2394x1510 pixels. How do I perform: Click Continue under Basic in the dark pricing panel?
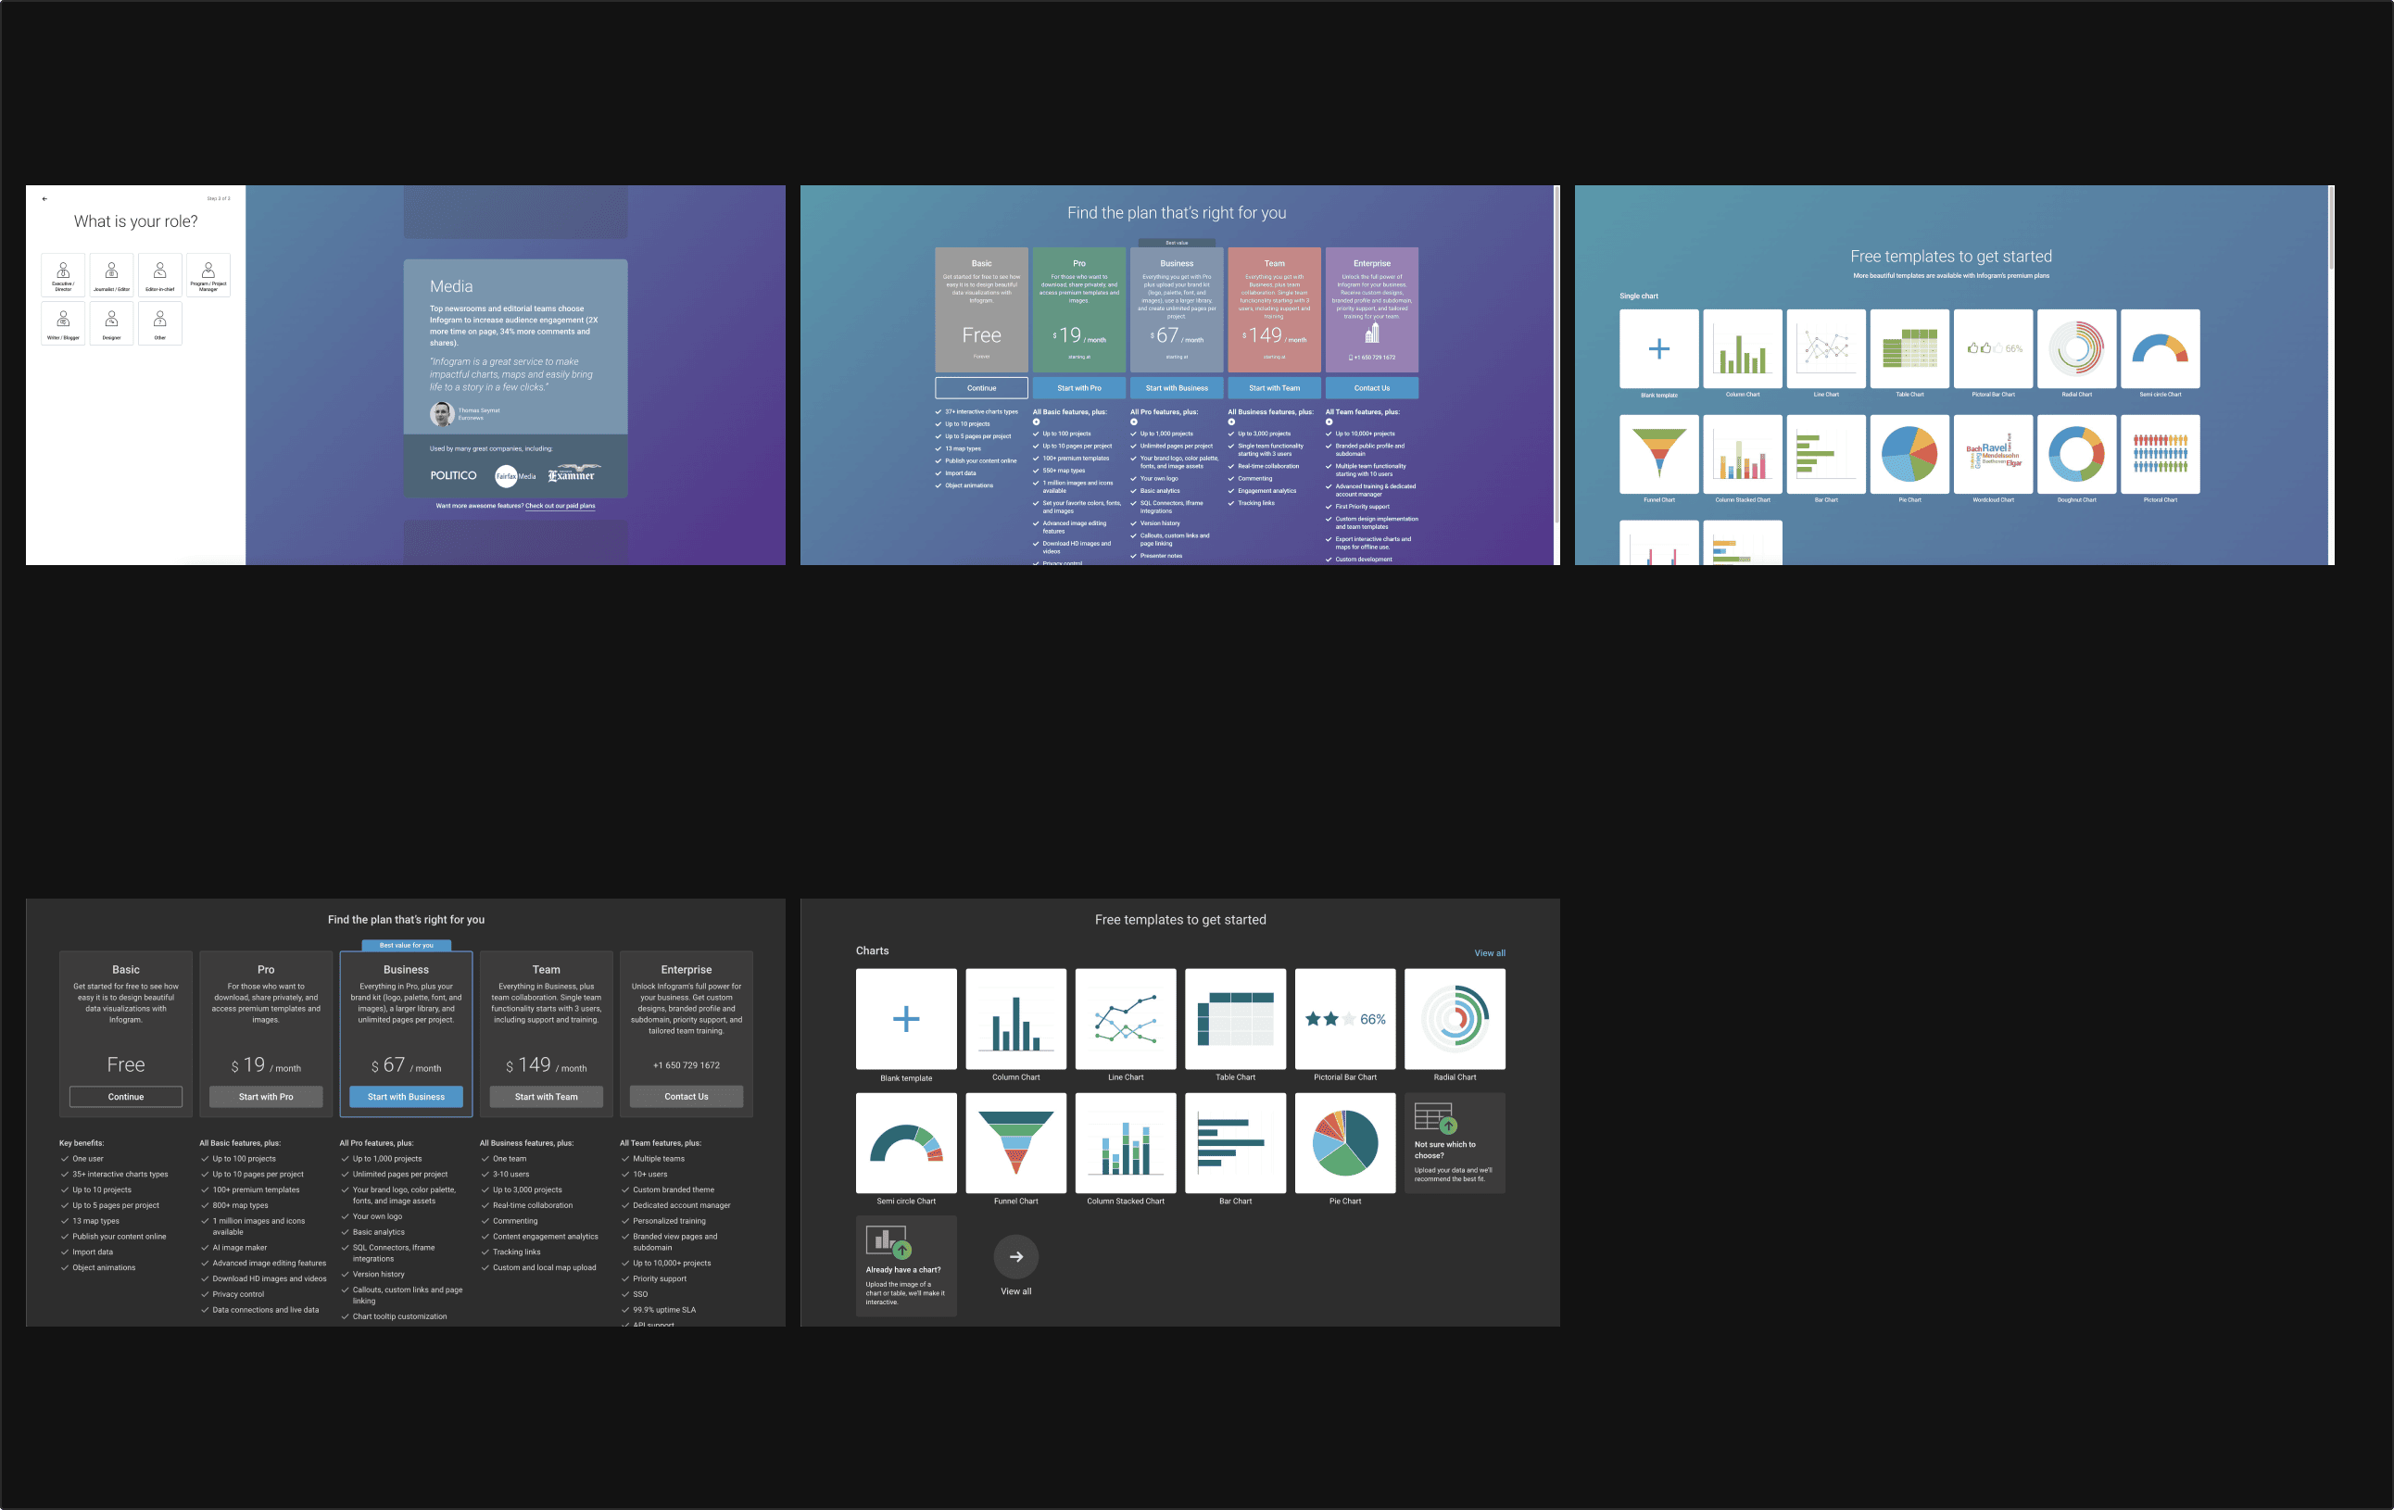(x=125, y=1097)
